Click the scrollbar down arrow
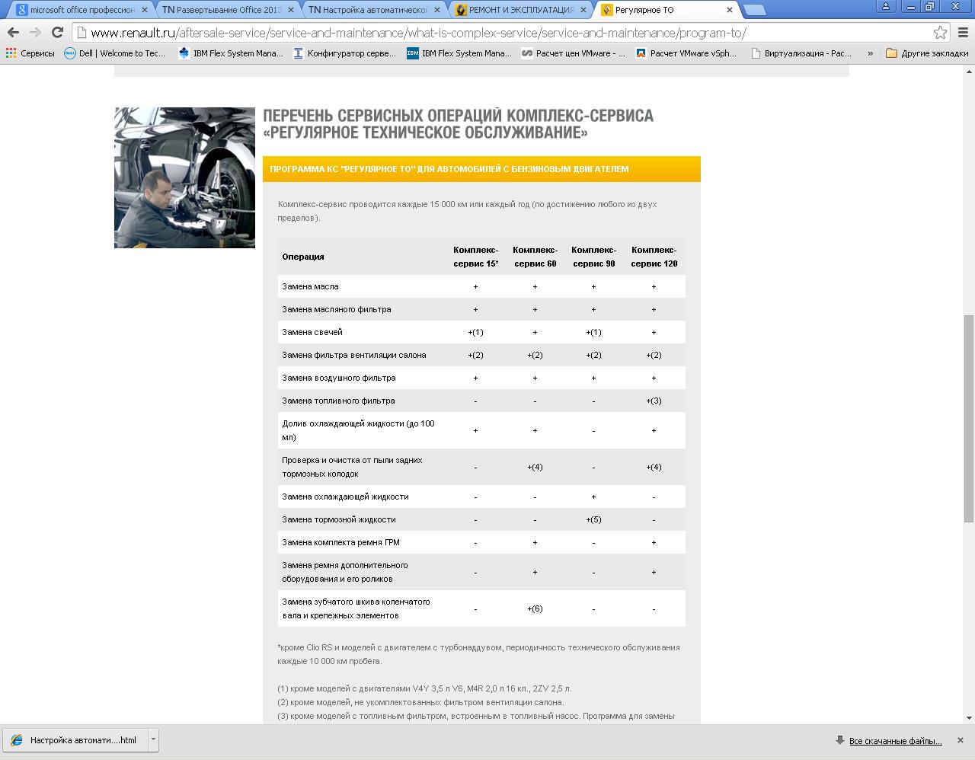 (x=969, y=717)
